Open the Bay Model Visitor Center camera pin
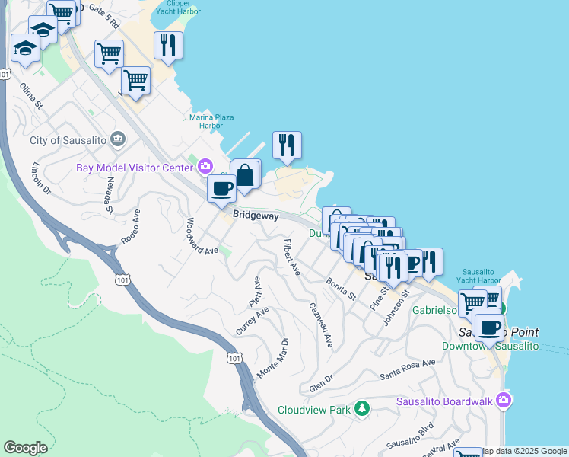Viewport: 569px width, 457px height. click(x=205, y=166)
